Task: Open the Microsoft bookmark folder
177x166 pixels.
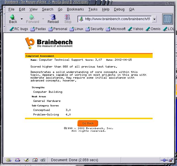Action: 116,29
